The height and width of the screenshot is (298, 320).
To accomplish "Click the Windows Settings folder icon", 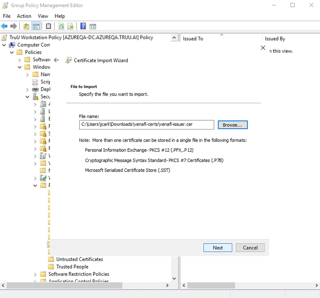I will click(x=27, y=67).
